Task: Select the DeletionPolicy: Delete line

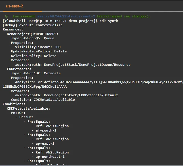Action: pos(34,56)
